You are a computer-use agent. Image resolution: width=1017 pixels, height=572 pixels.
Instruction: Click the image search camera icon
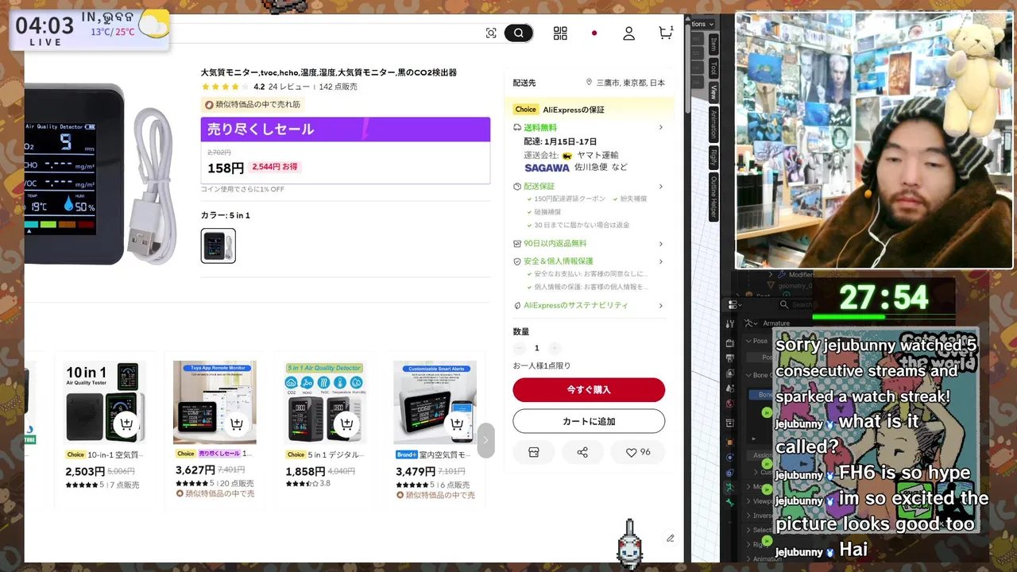[491, 33]
